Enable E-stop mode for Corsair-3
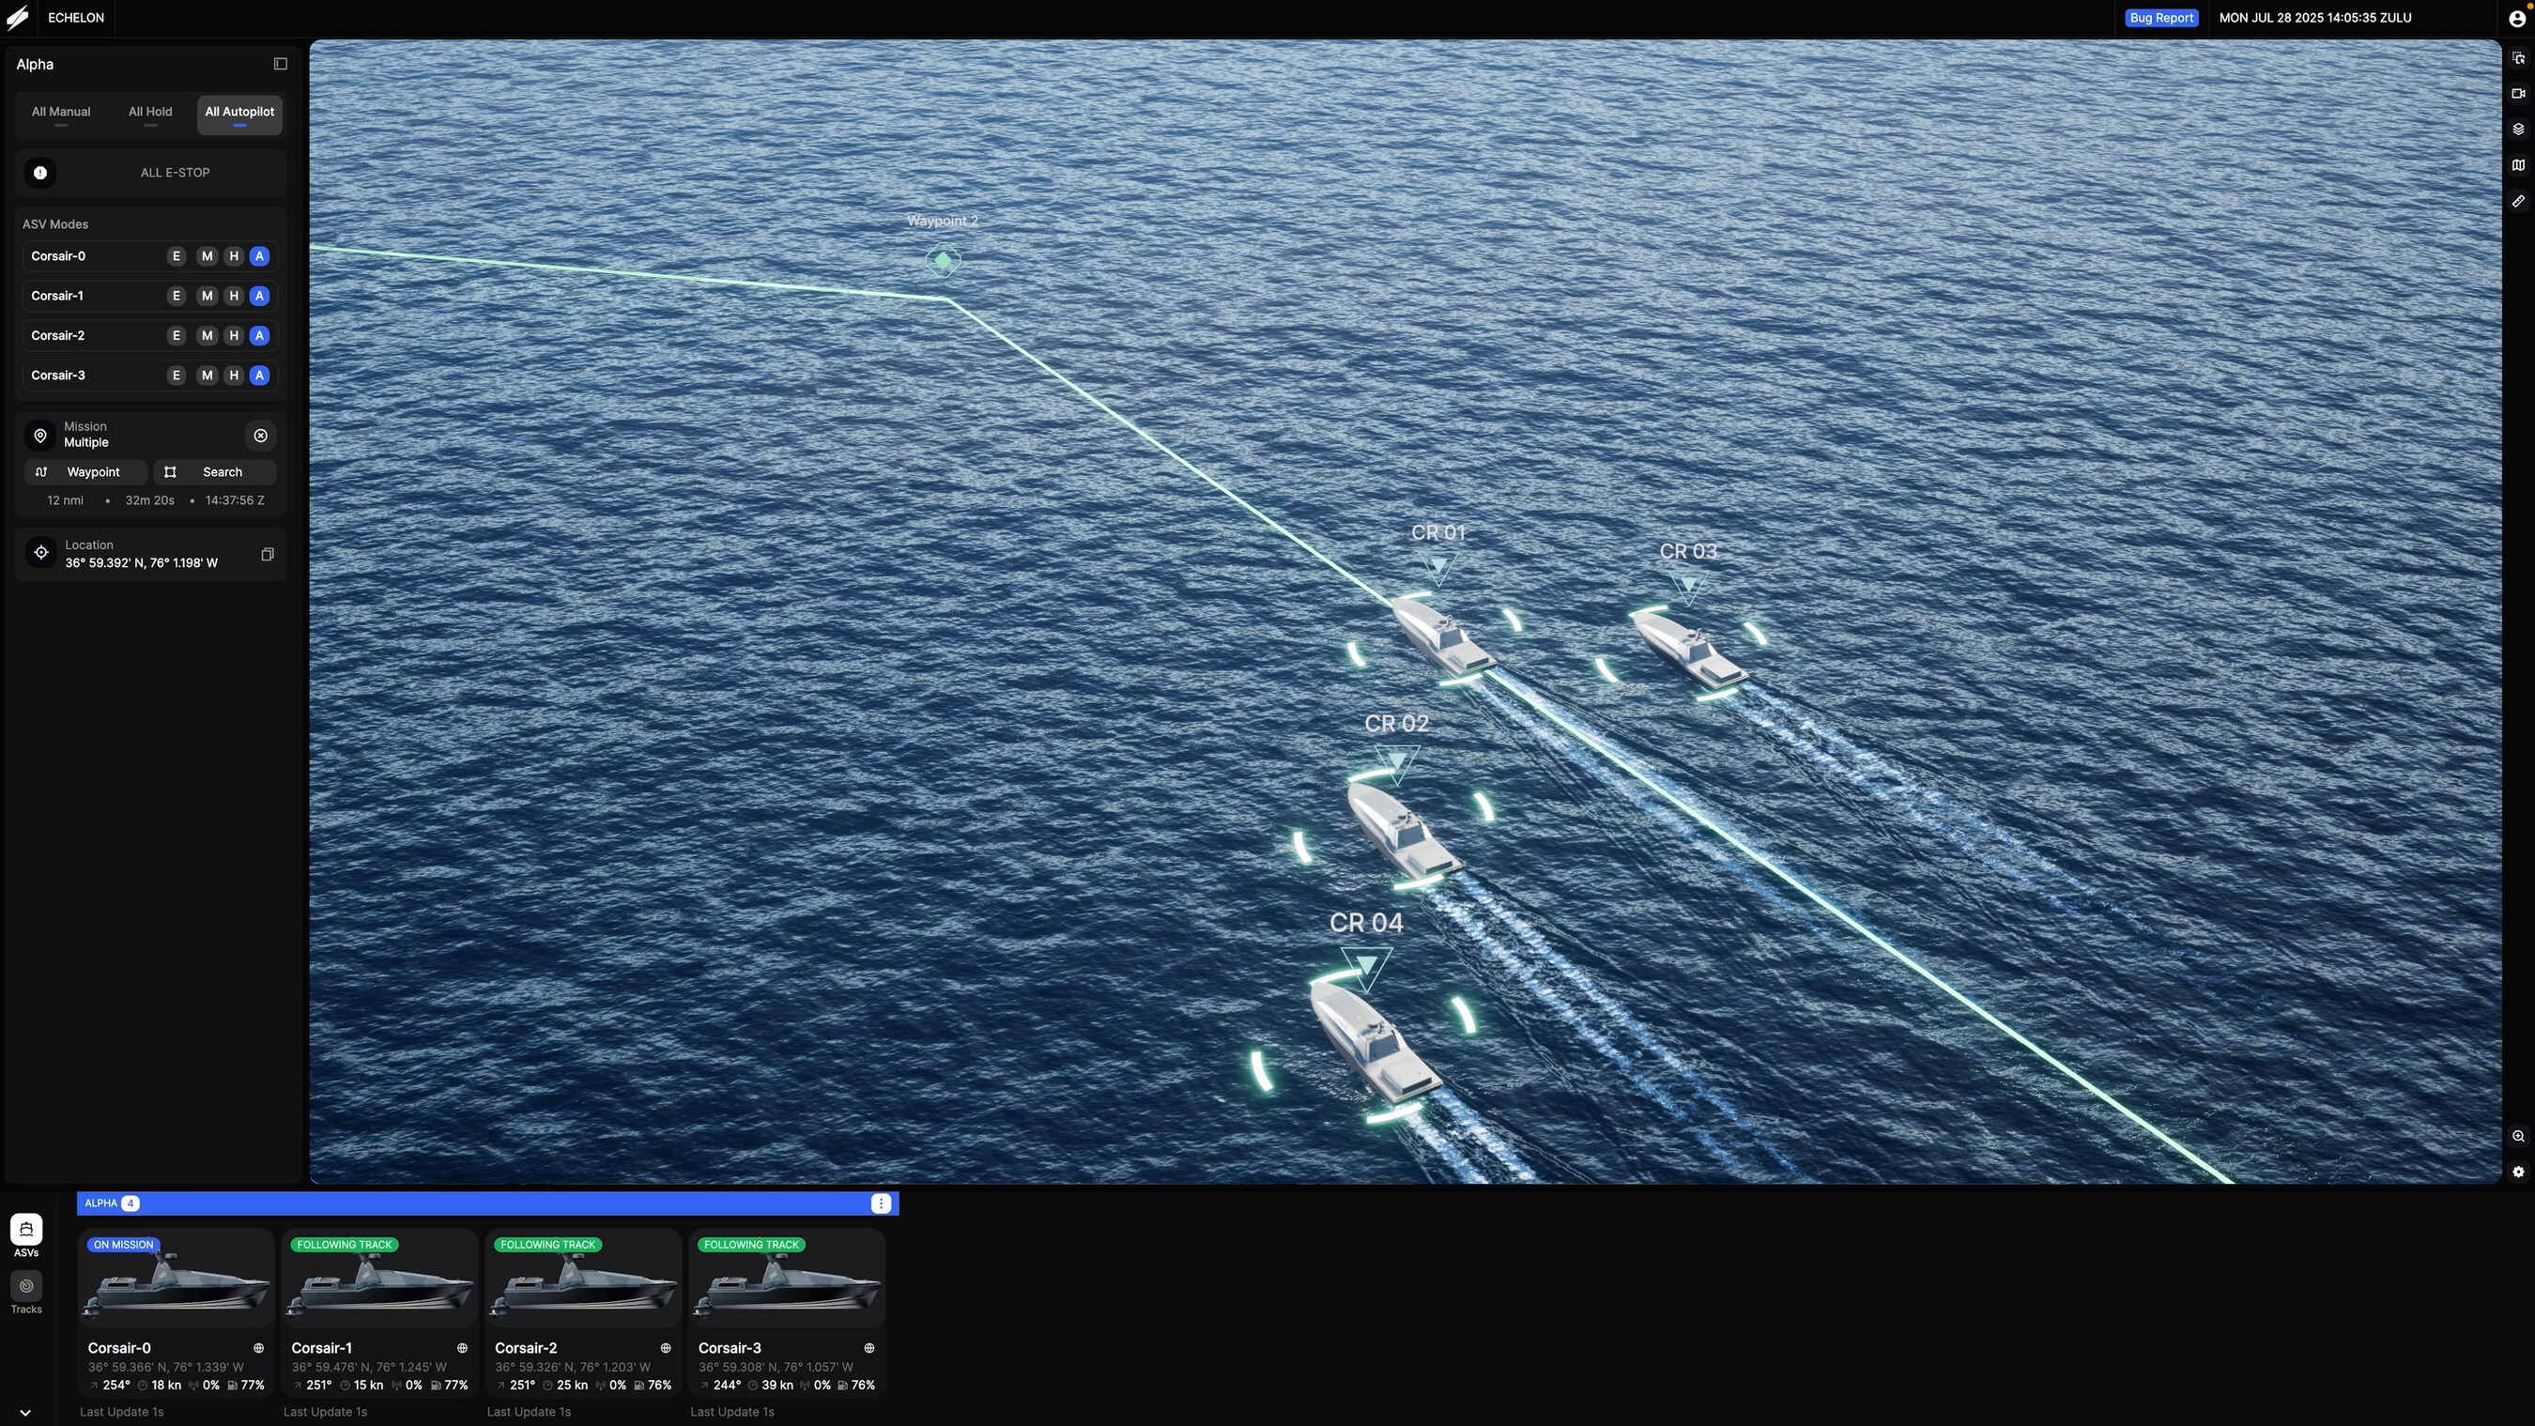 [x=177, y=375]
